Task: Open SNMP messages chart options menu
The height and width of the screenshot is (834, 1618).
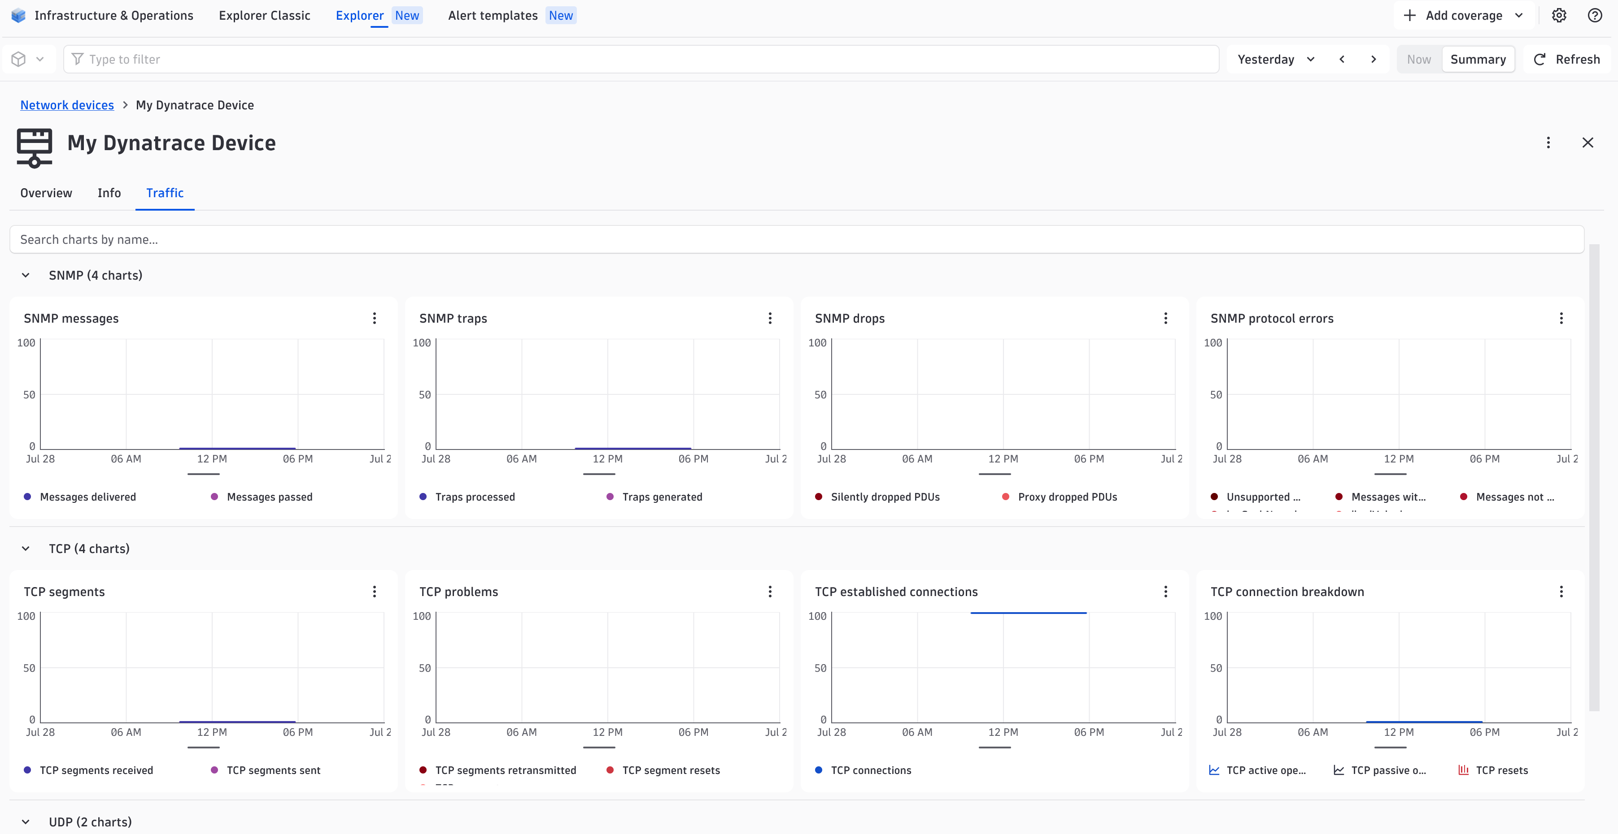Action: pyautogui.click(x=375, y=318)
